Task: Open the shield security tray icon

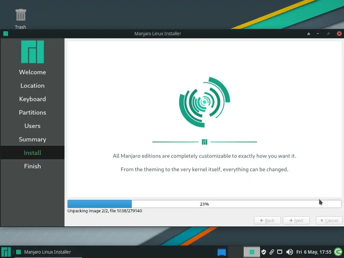Action: 264,252
